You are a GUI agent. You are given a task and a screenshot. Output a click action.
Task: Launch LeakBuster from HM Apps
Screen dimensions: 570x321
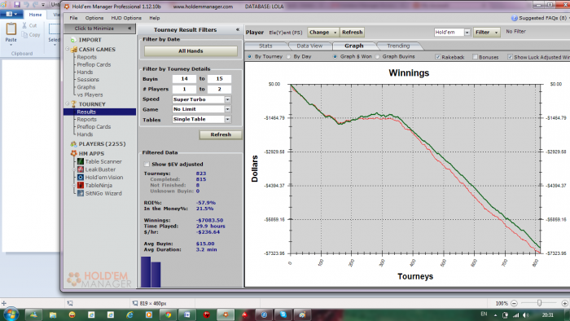81,169
